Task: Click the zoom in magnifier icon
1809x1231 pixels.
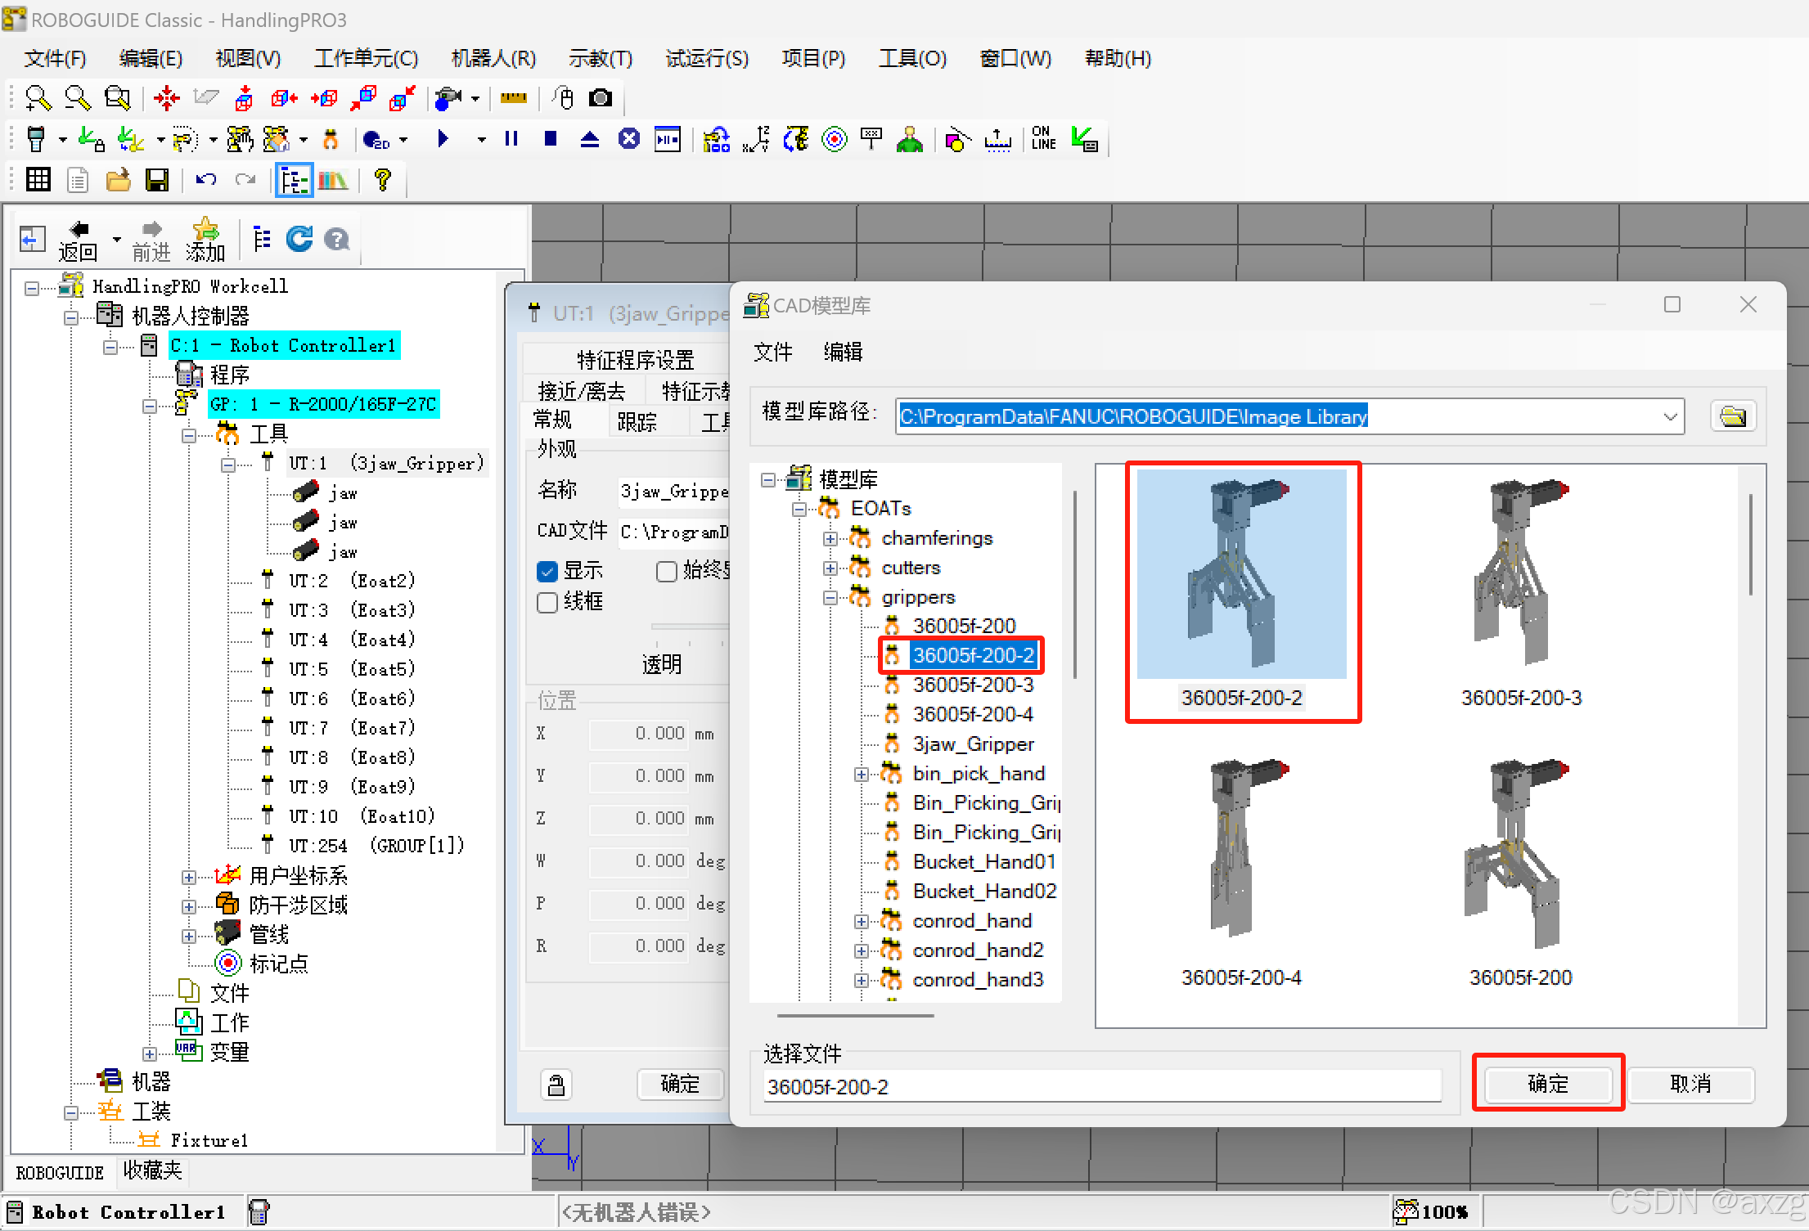Action: [37, 98]
